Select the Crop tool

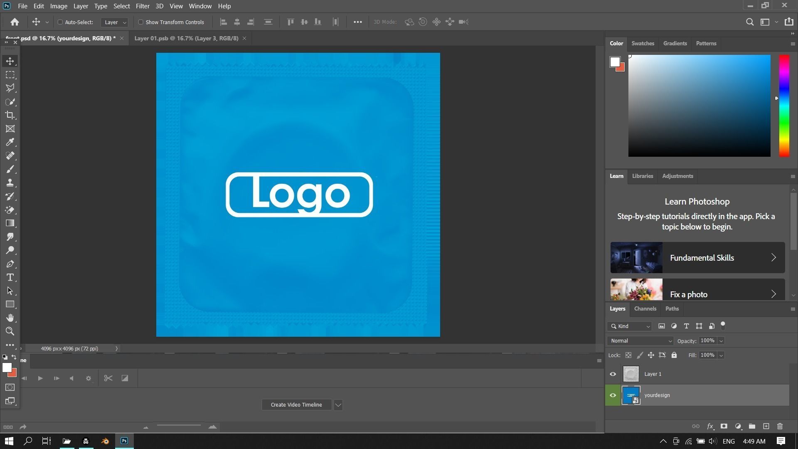pyautogui.click(x=10, y=115)
